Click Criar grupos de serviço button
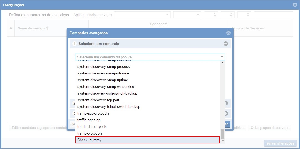Image resolution: width=300 pixels, height=149 pixels. [269, 128]
